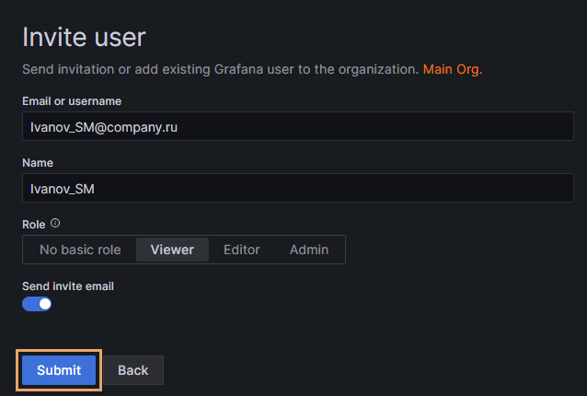Click the Send invitation description text
The width and height of the screenshot is (587, 396).
221,69
